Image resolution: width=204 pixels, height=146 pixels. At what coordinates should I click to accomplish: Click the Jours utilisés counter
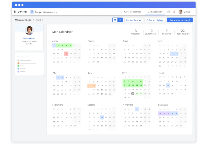point(151,32)
